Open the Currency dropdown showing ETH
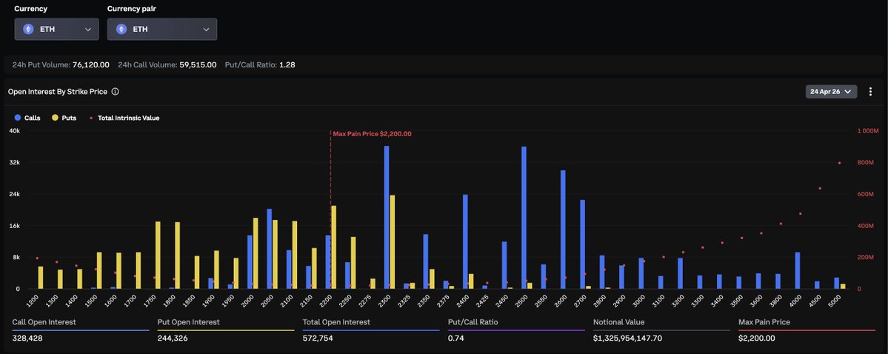Viewport: 888px width, 354px height. coord(56,29)
